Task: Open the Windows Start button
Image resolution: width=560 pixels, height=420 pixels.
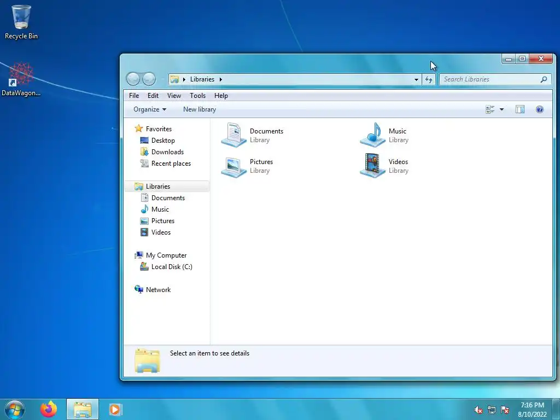Action: click(15, 409)
